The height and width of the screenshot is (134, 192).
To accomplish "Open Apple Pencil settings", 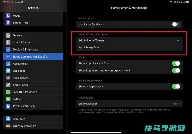I will (x=33, y=85).
